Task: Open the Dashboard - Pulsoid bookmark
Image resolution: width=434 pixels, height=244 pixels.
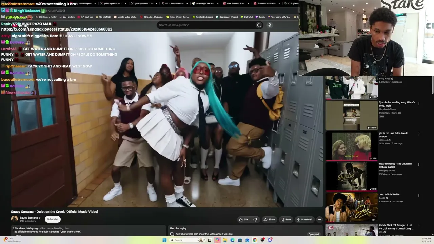Action: coord(227,17)
